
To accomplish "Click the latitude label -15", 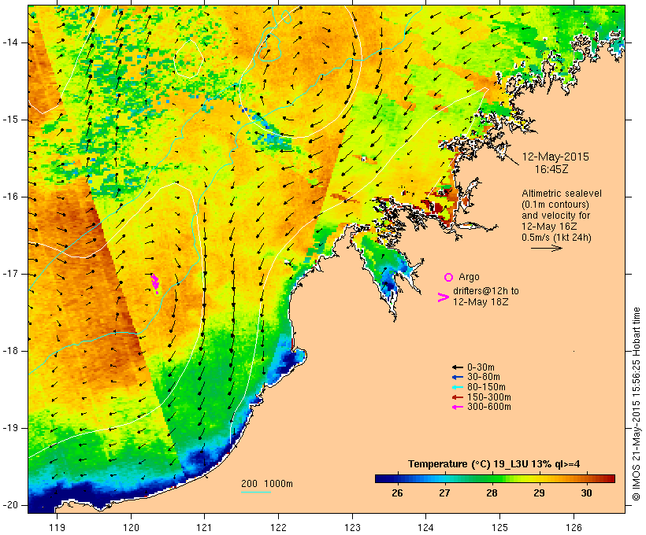I will click(10, 120).
